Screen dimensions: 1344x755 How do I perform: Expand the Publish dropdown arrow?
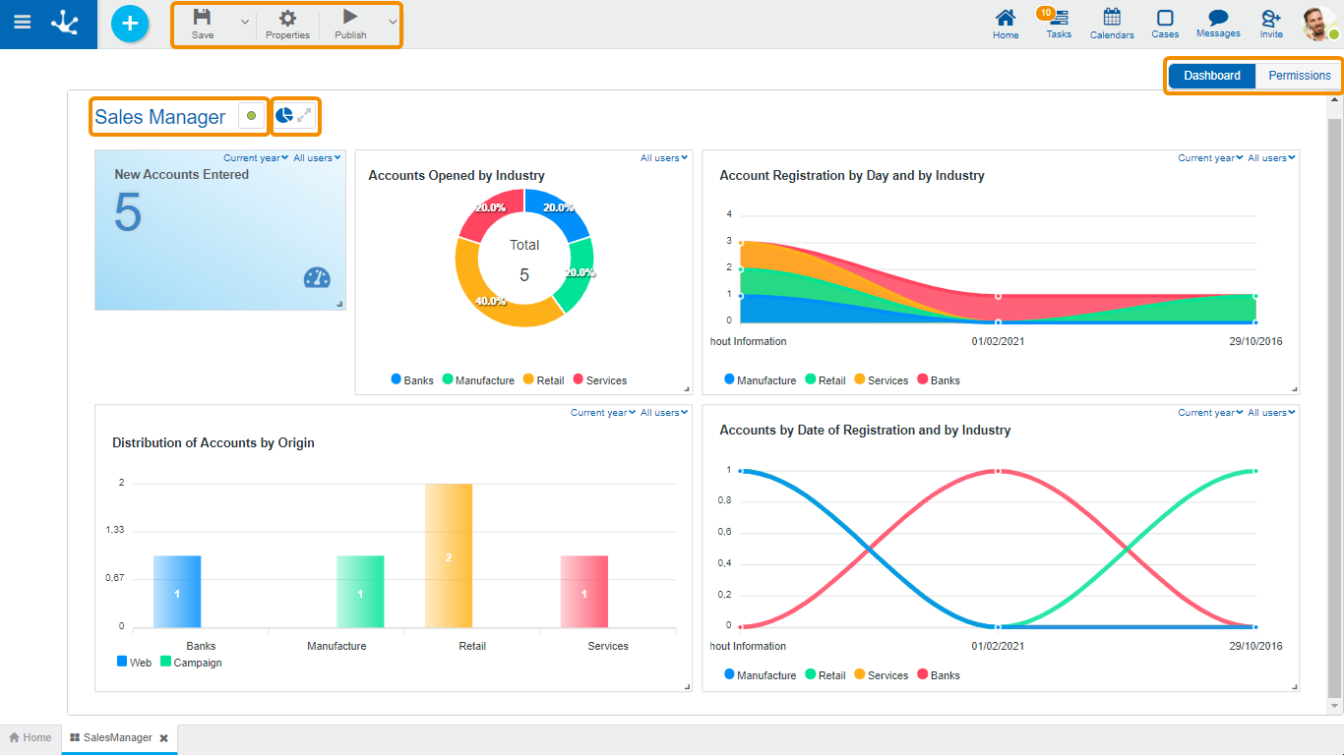coord(393,22)
